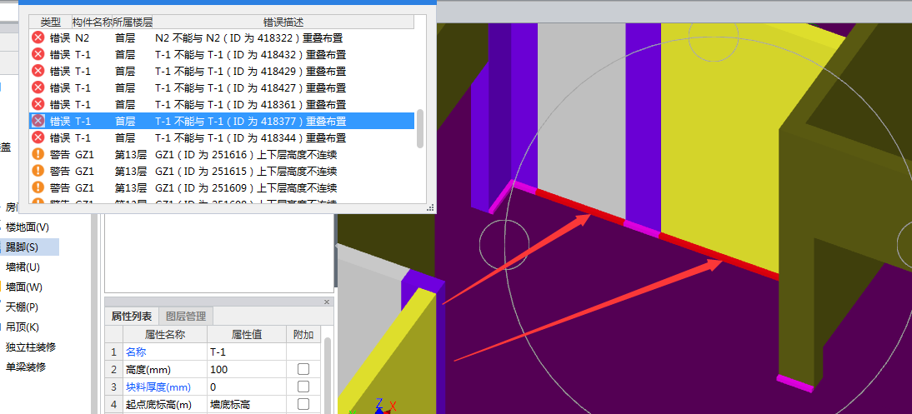Click the blue 名称 property label
The height and width of the screenshot is (414, 912).
(x=136, y=352)
